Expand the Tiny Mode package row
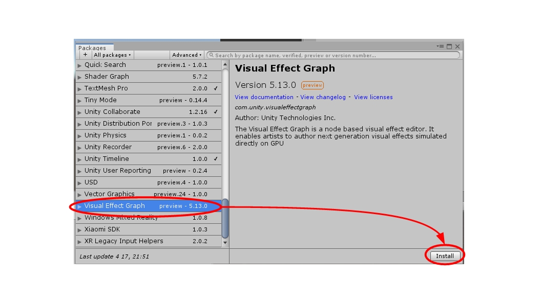 [79, 100]
